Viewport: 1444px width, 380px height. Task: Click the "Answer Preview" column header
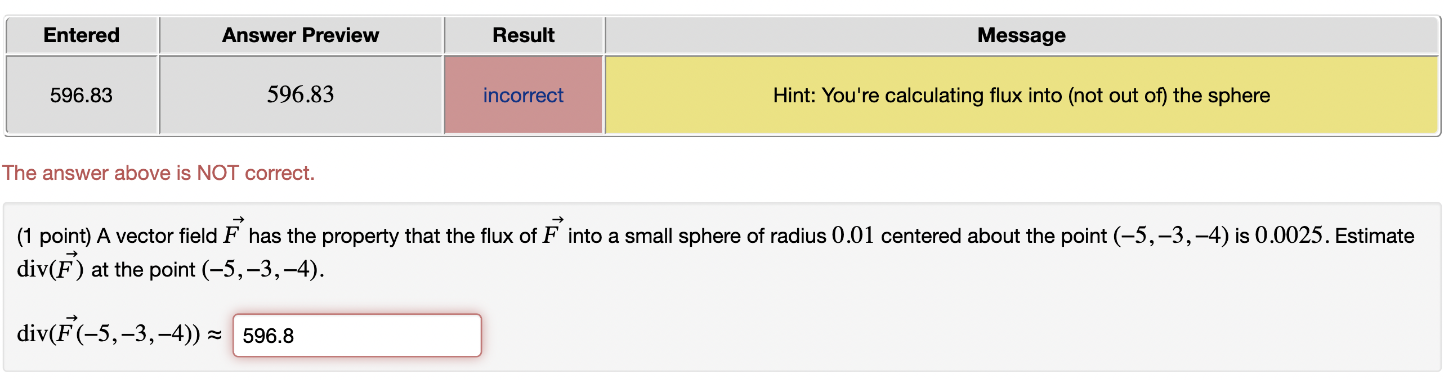(x=301, y=35)
